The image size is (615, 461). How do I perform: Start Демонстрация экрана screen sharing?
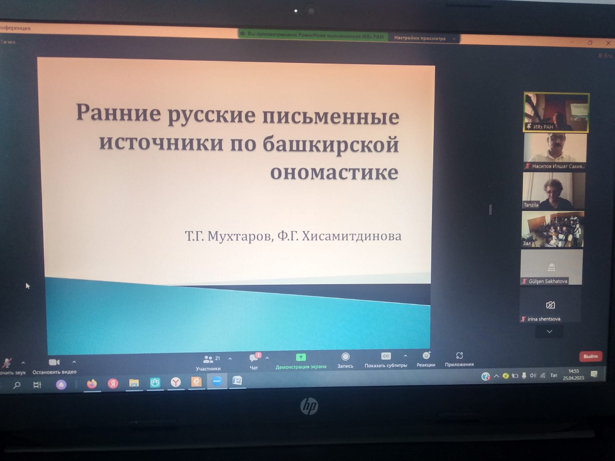(301, 361)
